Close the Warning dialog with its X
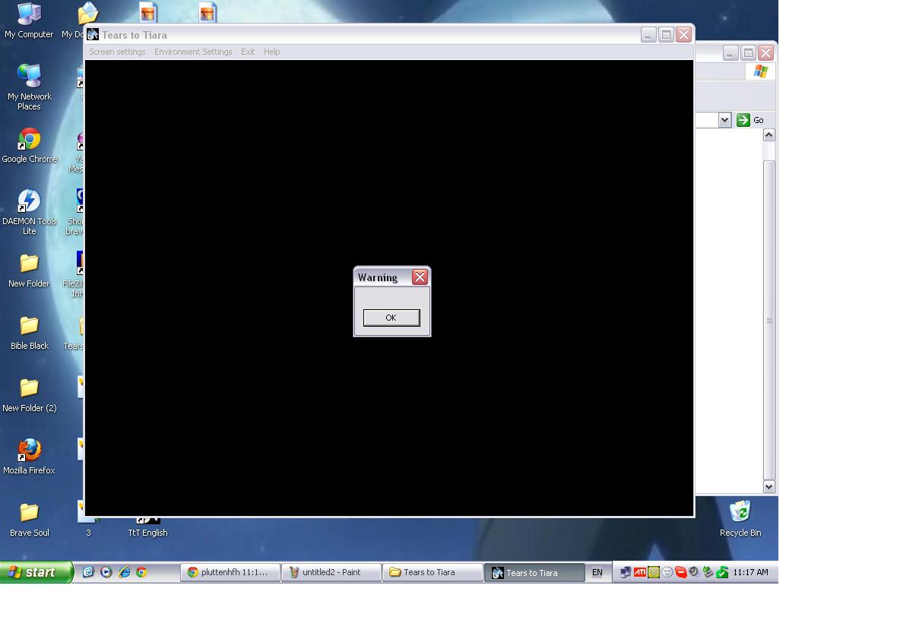This screenshot has height=620, width=900. 420,277
